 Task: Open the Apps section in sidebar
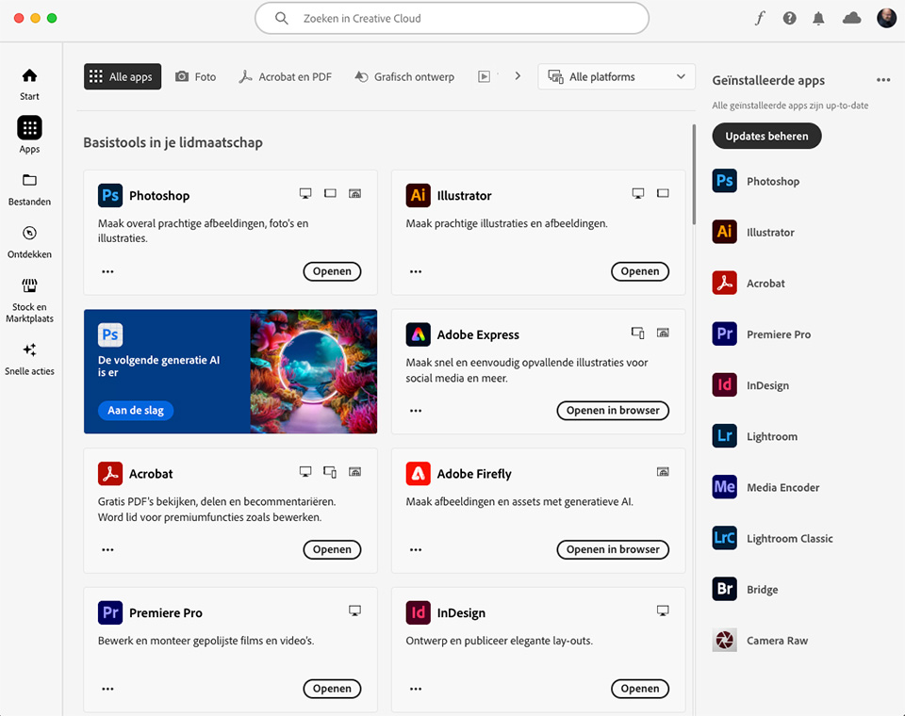coord(29,127)
